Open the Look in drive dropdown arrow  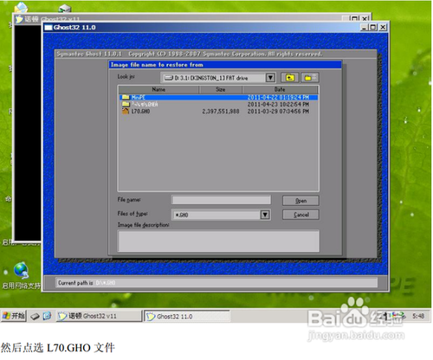[x=270, y=78]
